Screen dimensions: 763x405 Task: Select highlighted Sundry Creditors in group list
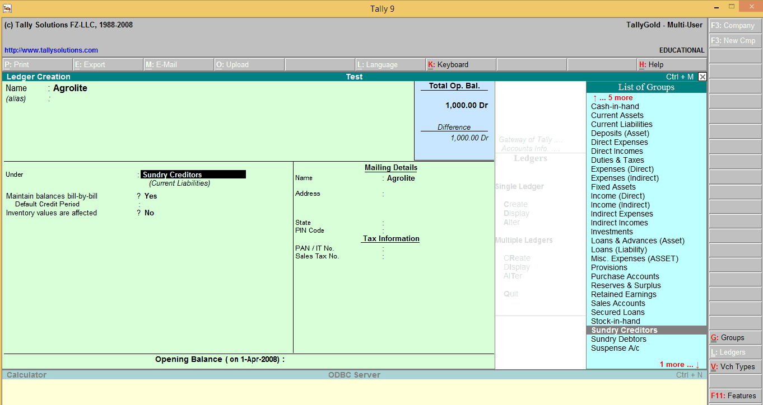tap(646, 331)
